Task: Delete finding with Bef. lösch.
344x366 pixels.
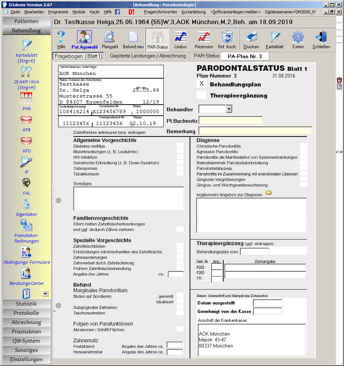Action: 227,40
